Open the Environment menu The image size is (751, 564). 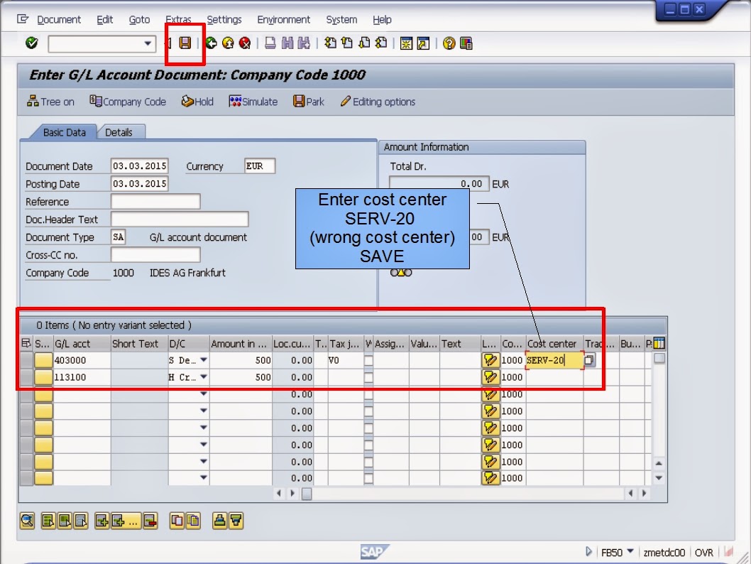[283, 20]
